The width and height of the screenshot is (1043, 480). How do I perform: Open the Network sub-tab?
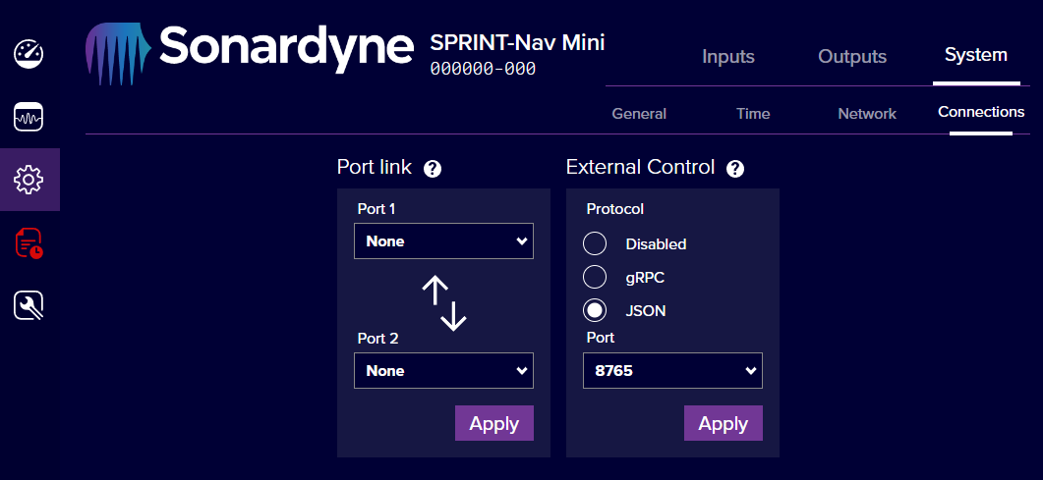866,114
